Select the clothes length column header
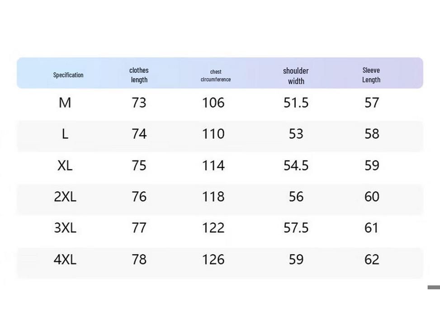The height and width of the screenshot is (330, 440). (x=139, y=75)
